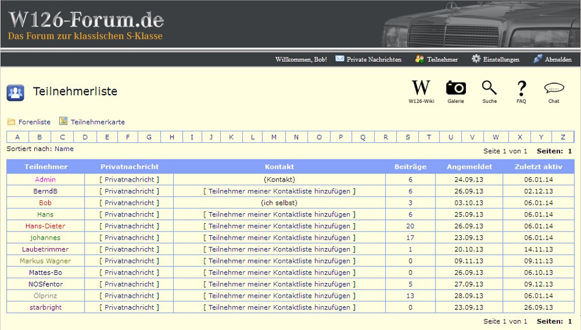Add Markus Wagner to Kontaktliste
The width and height of the screenshot is (581, 330).
[x=279, y=261]
